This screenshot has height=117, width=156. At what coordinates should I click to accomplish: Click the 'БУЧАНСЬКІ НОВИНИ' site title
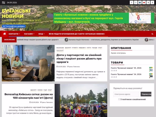click(16, 14)
